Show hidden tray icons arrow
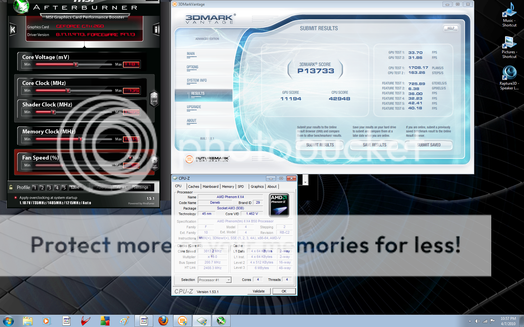Image resolution: width=524 pixels, height=327 pixels. (470, 321)
